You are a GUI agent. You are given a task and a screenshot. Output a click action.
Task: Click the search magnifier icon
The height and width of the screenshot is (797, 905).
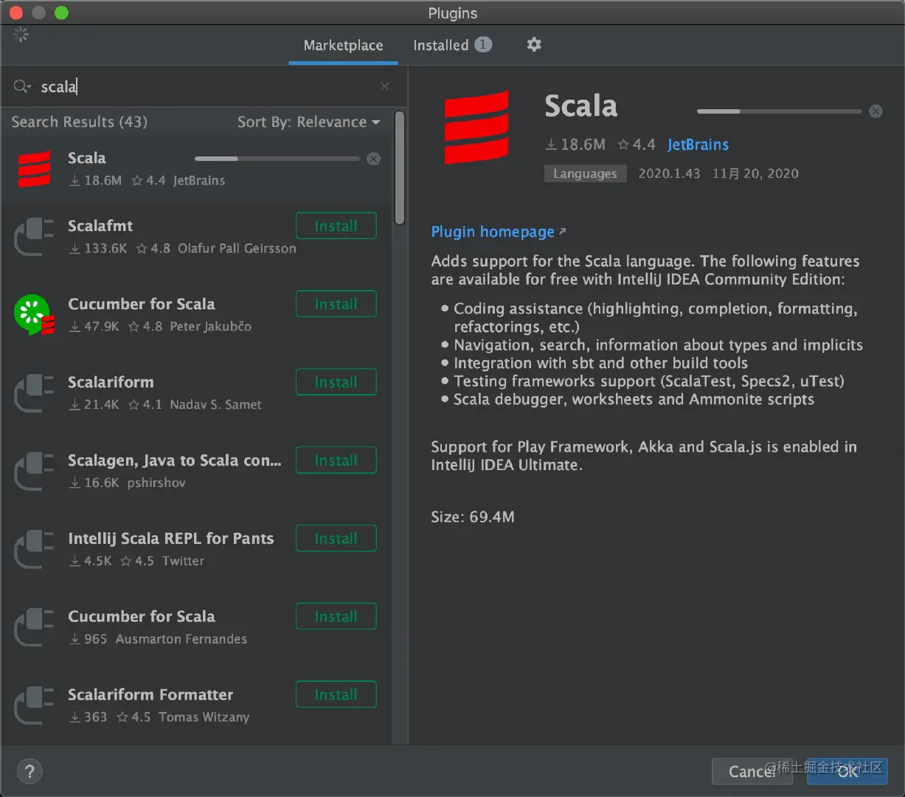click(21, 87)
